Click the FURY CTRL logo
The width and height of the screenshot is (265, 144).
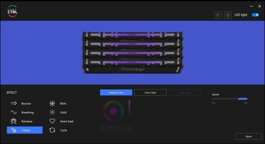12,11
